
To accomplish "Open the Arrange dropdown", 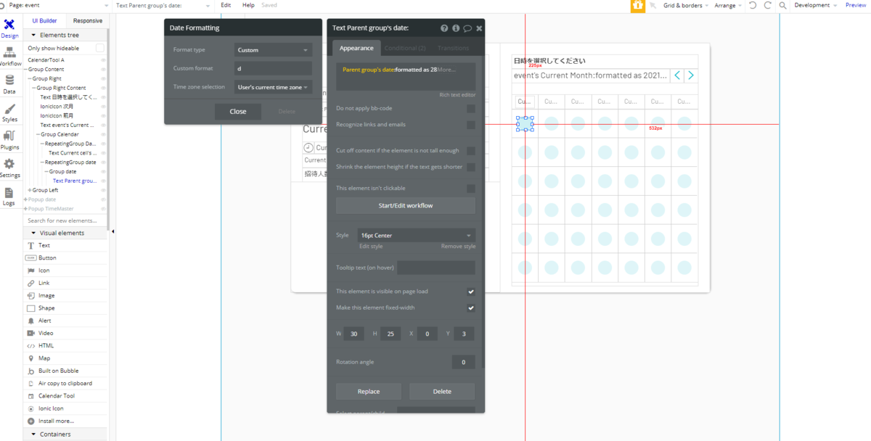I will pyautogui.click(x=728, y=5).
